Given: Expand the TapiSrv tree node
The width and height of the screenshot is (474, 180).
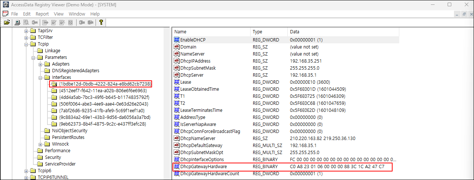Looking at the screenshot, I should click(26, 31).
